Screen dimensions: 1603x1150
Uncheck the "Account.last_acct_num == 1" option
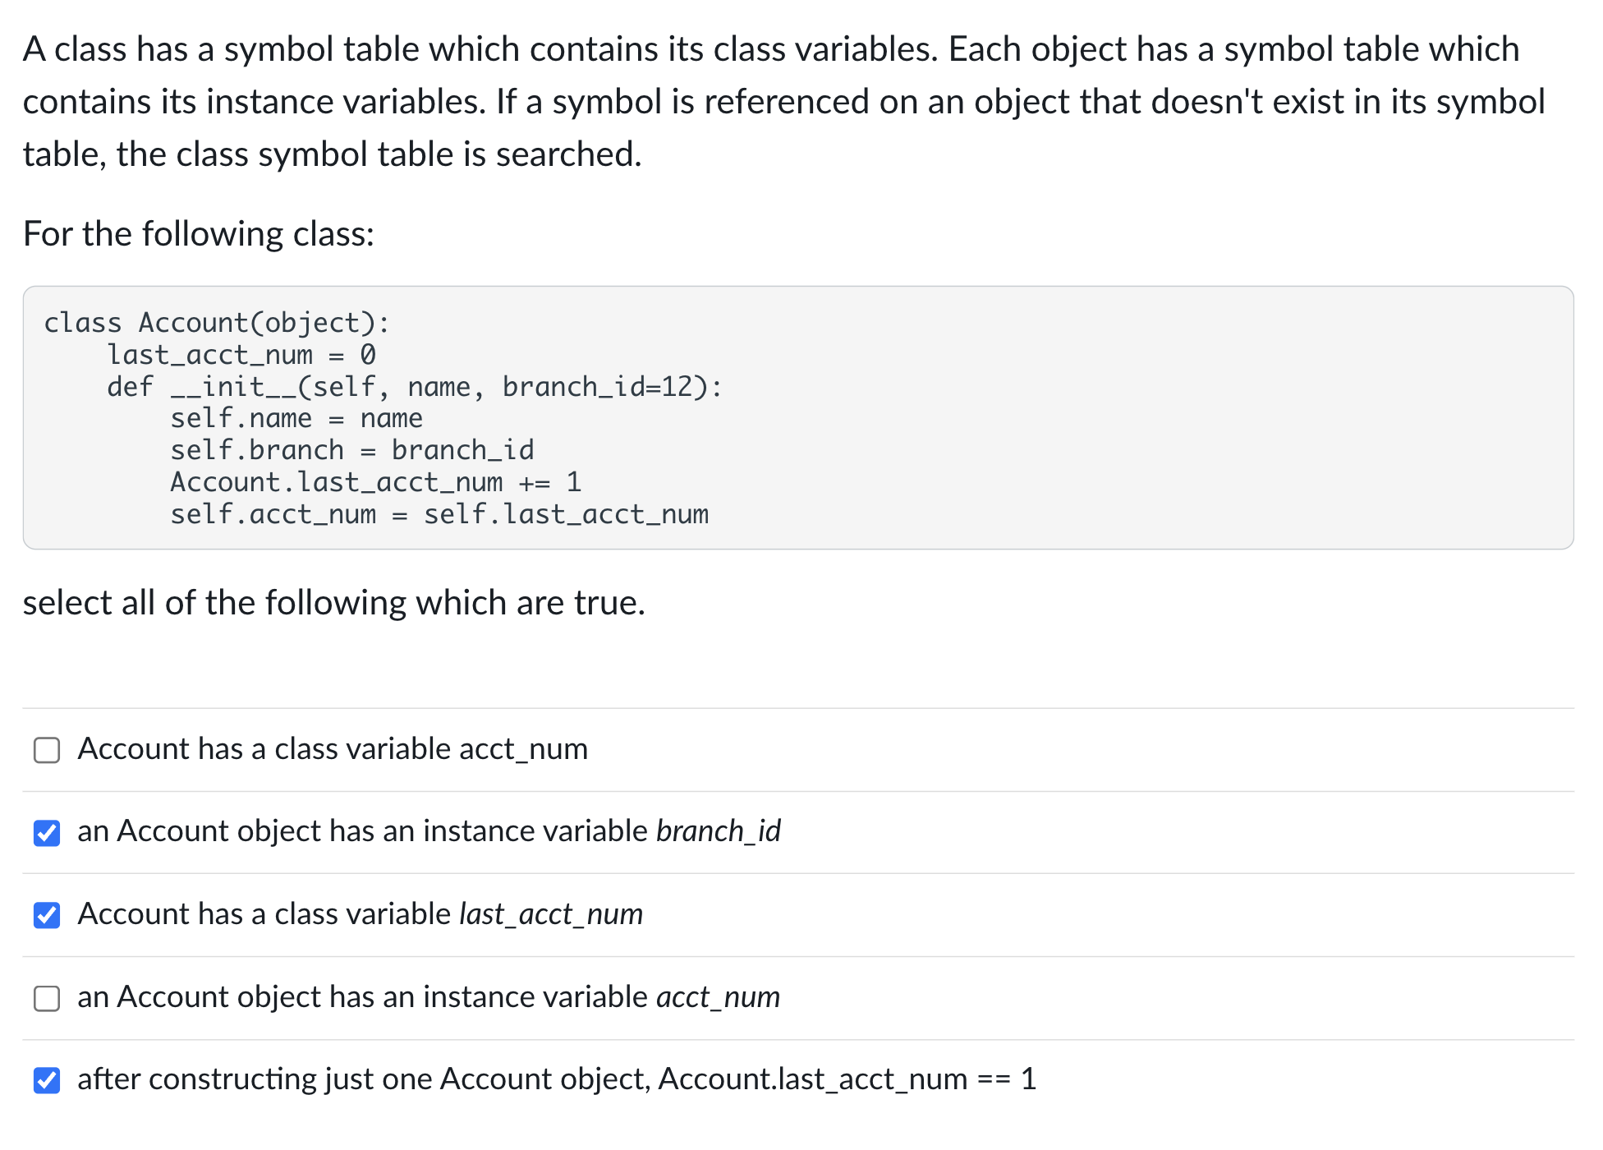47,1081
